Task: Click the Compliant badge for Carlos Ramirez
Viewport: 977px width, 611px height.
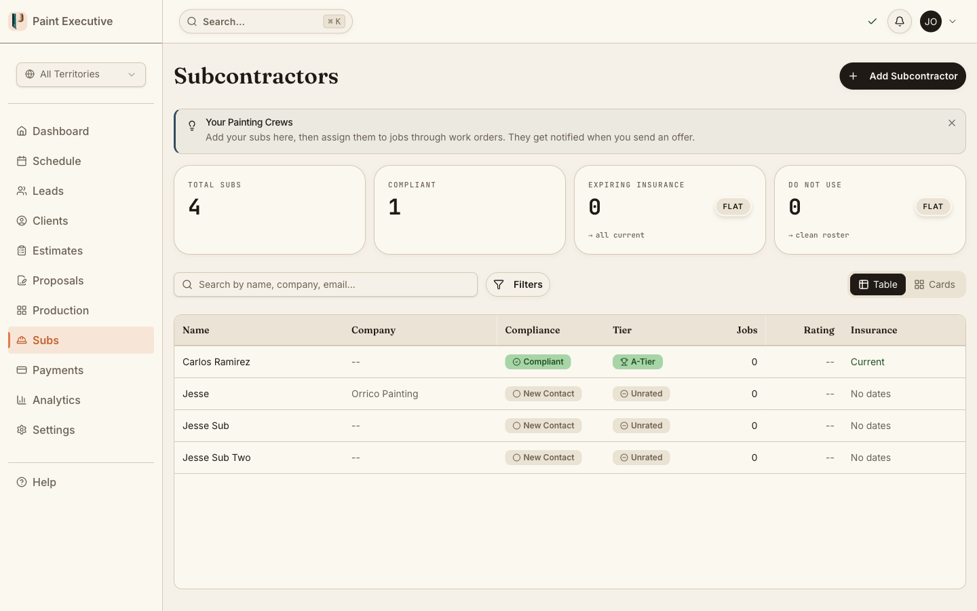Action: click(538, 362)
